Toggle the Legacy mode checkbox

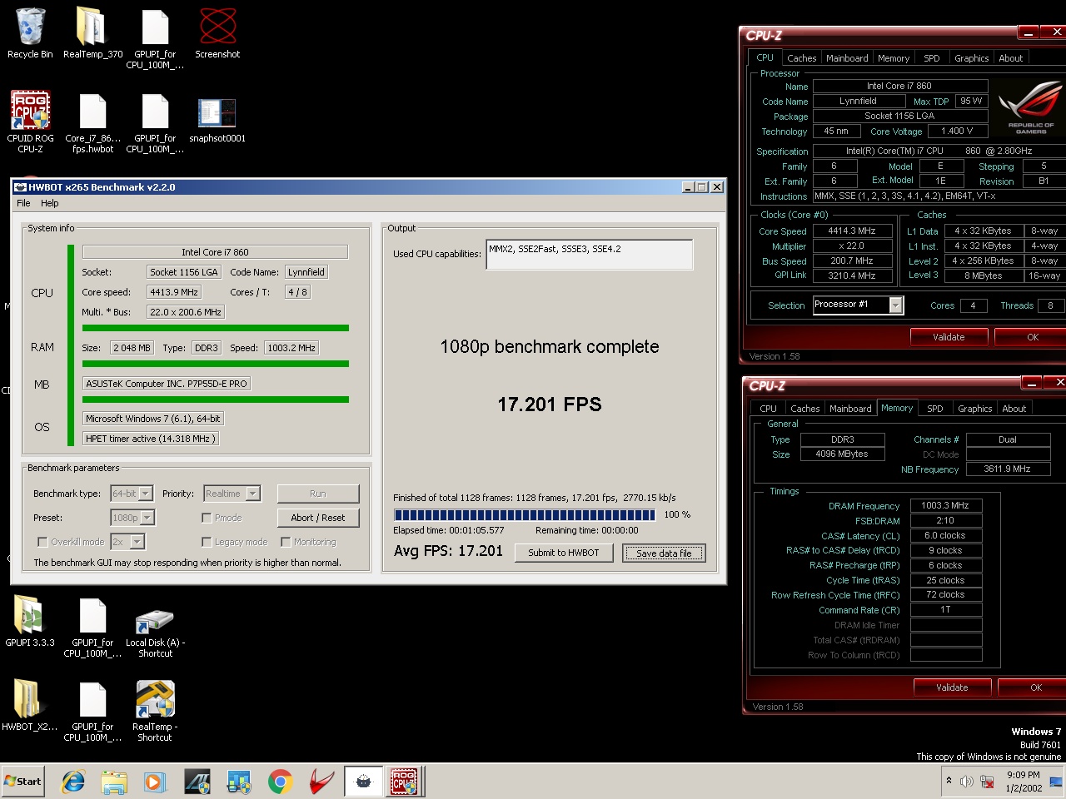coord(207,542)
